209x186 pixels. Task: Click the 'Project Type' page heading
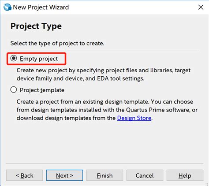pos(36,26)
